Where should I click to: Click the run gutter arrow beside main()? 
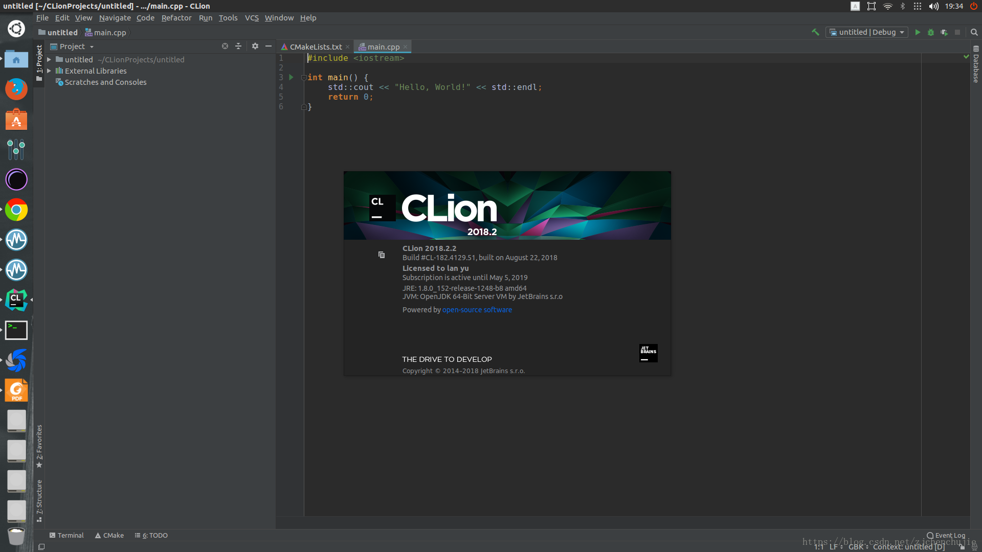click(x=292, y=78)
